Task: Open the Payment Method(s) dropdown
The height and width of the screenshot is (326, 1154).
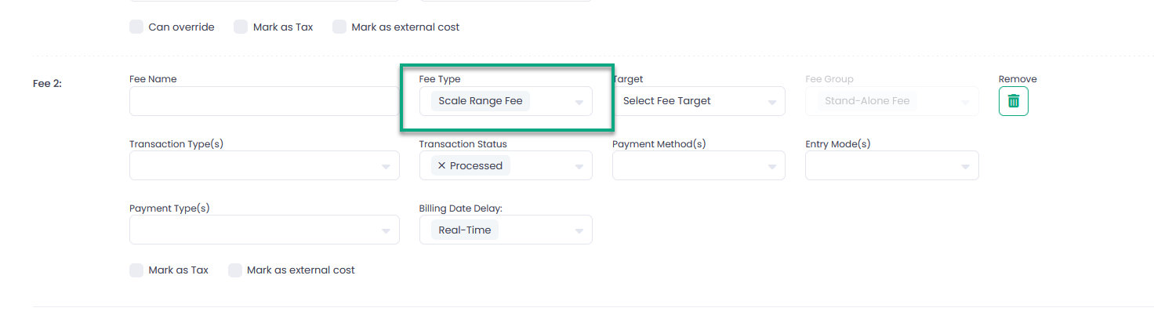Action: point(771,166)
